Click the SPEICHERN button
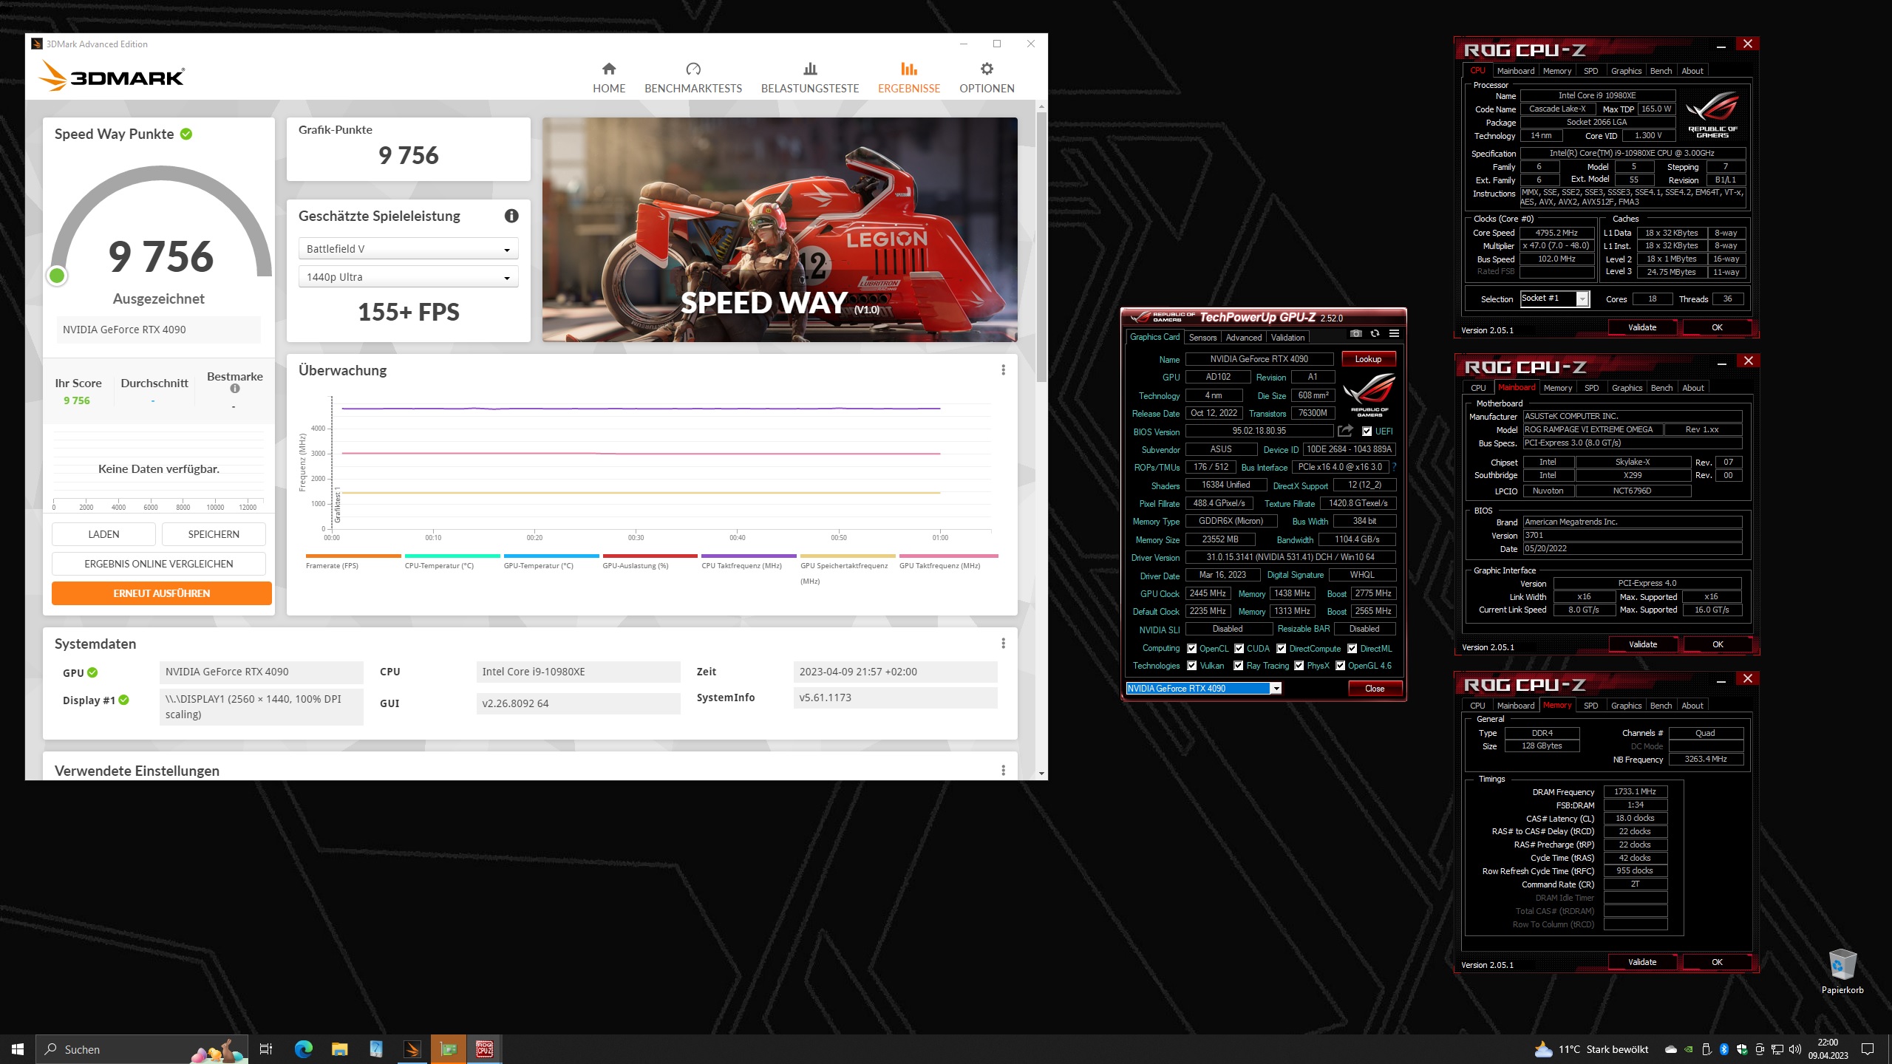 (214, 534)
